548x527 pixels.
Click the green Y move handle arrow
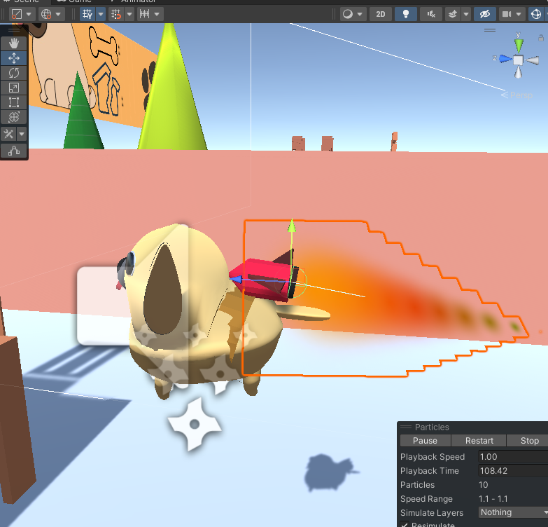292,226
